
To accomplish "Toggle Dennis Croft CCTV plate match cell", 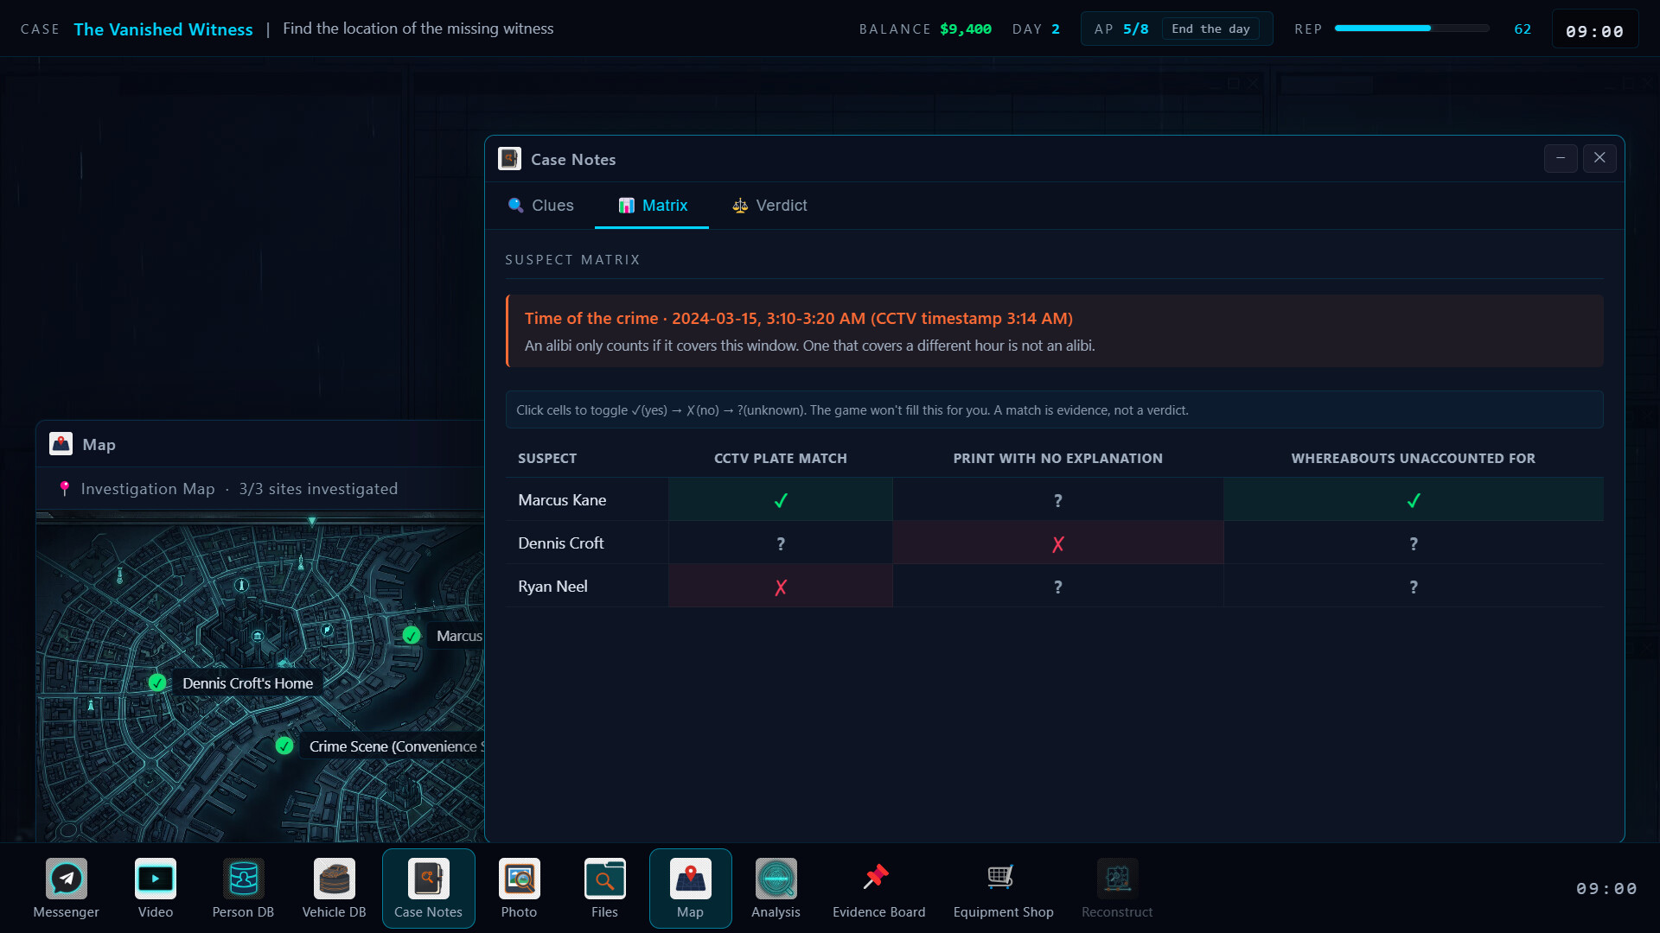I will (781, 543).
